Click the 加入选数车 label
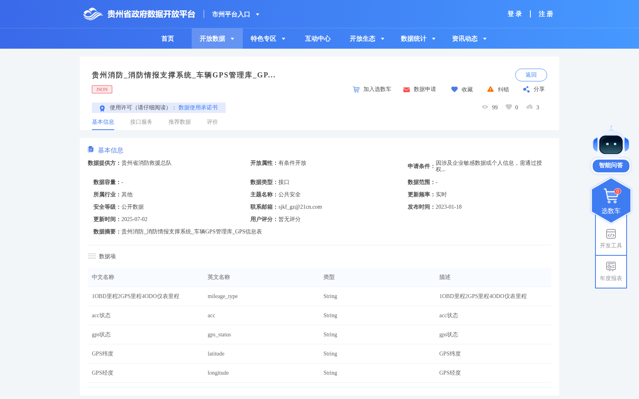 click(377, 89)
